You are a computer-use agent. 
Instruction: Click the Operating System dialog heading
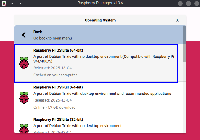[100, 20]
